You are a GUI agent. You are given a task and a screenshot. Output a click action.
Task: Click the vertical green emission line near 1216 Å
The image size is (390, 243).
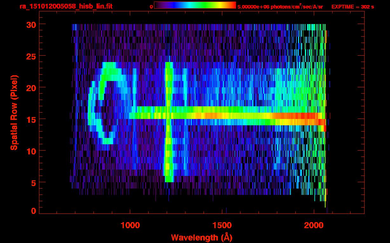169,122
